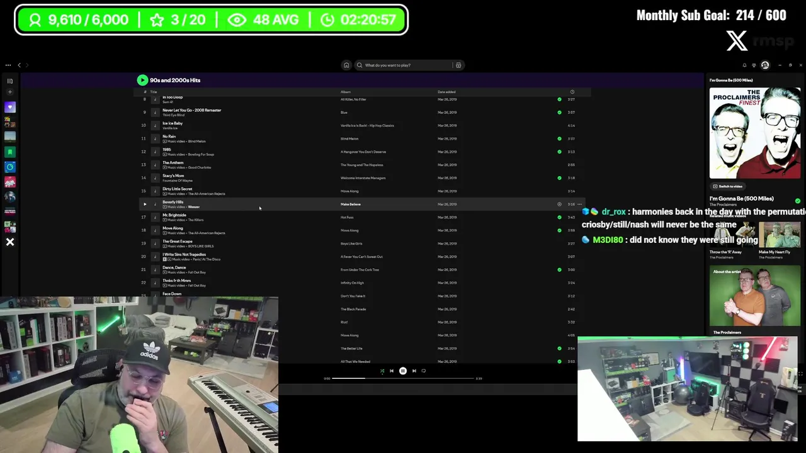The image size is (806, 453).
Task: Toggle saved checkmark for In Too Deep
Action: pos(559,99)
